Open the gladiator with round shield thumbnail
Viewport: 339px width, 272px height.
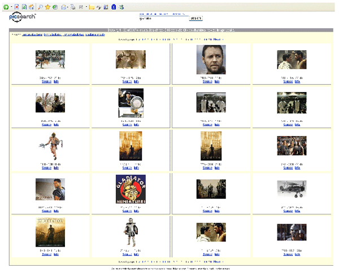[x=131, y=103]
